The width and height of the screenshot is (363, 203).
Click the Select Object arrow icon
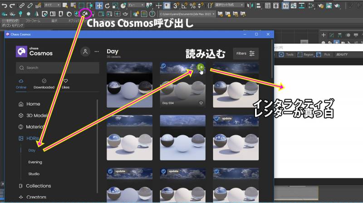coord(65,5)
